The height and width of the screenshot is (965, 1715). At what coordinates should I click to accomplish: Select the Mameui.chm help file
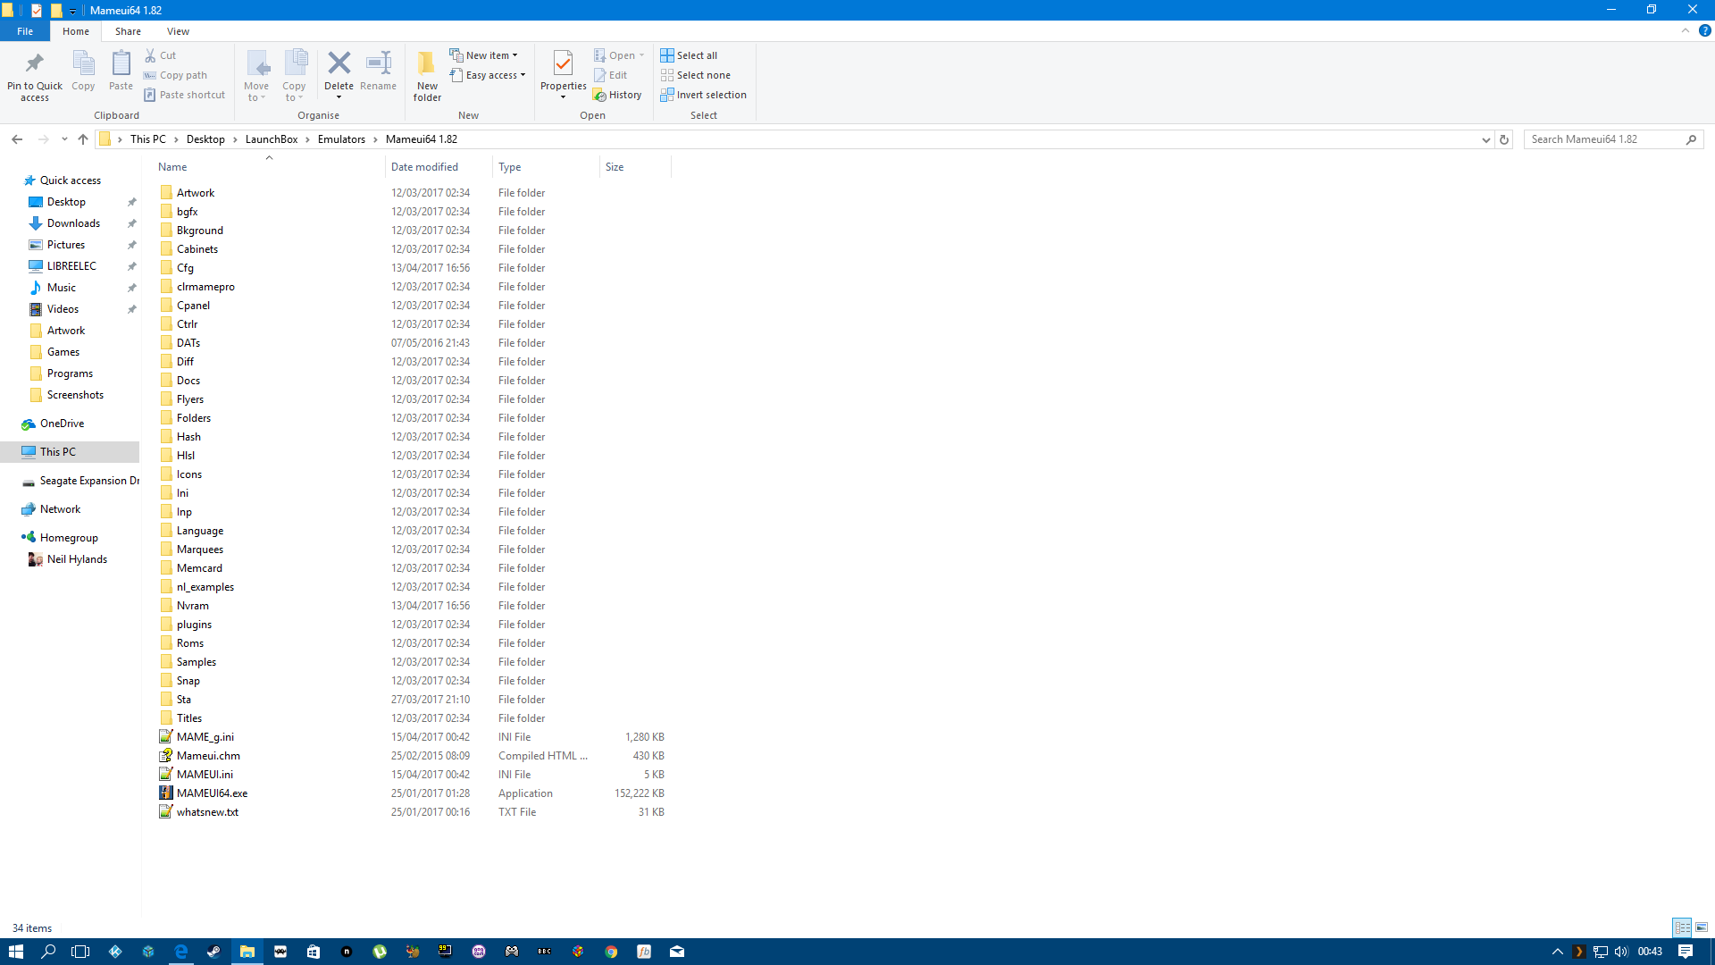click(208, 756)
